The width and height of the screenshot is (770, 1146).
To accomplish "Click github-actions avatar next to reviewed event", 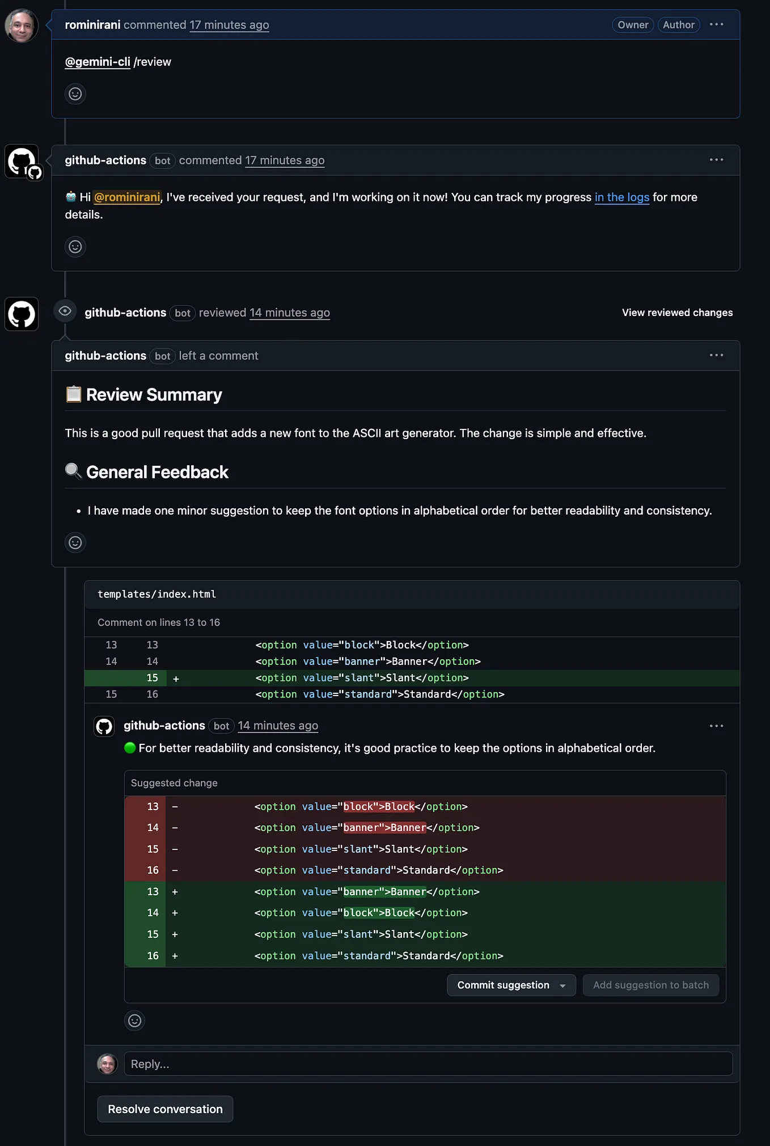I will (22, 314).
